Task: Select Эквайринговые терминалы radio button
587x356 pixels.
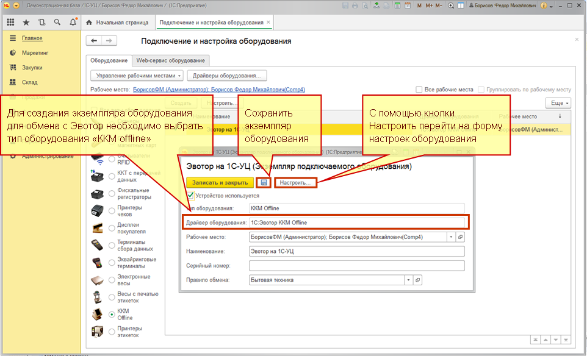Action: 112,263
